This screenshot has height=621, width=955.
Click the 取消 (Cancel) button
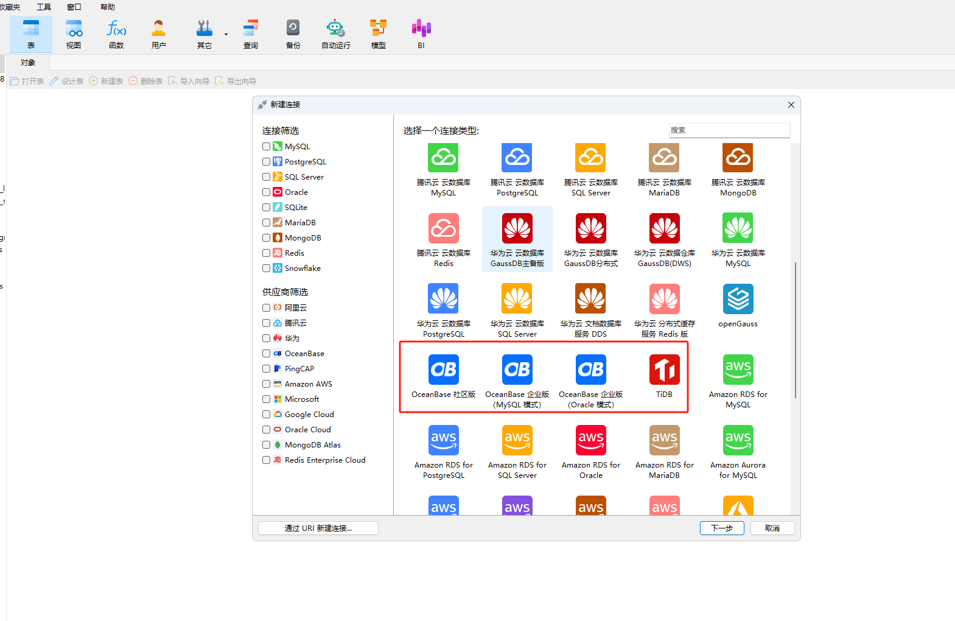tap(772, 528)
